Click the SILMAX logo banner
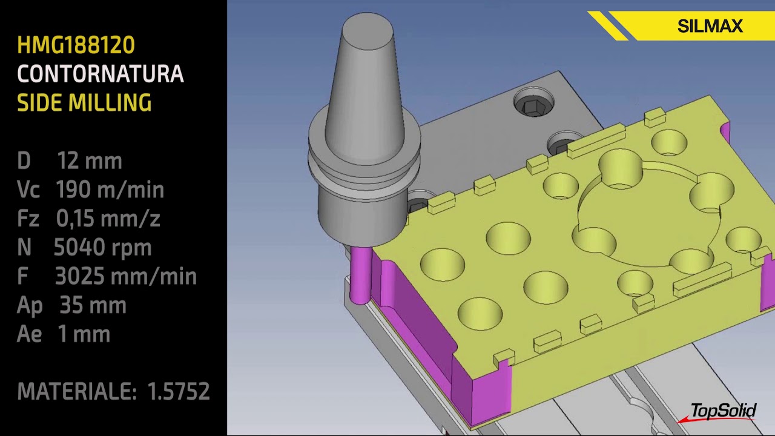This screenshot has width=775, height=436. point(681,26)
